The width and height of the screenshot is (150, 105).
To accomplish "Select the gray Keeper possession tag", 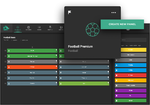I will pos(130,85).
